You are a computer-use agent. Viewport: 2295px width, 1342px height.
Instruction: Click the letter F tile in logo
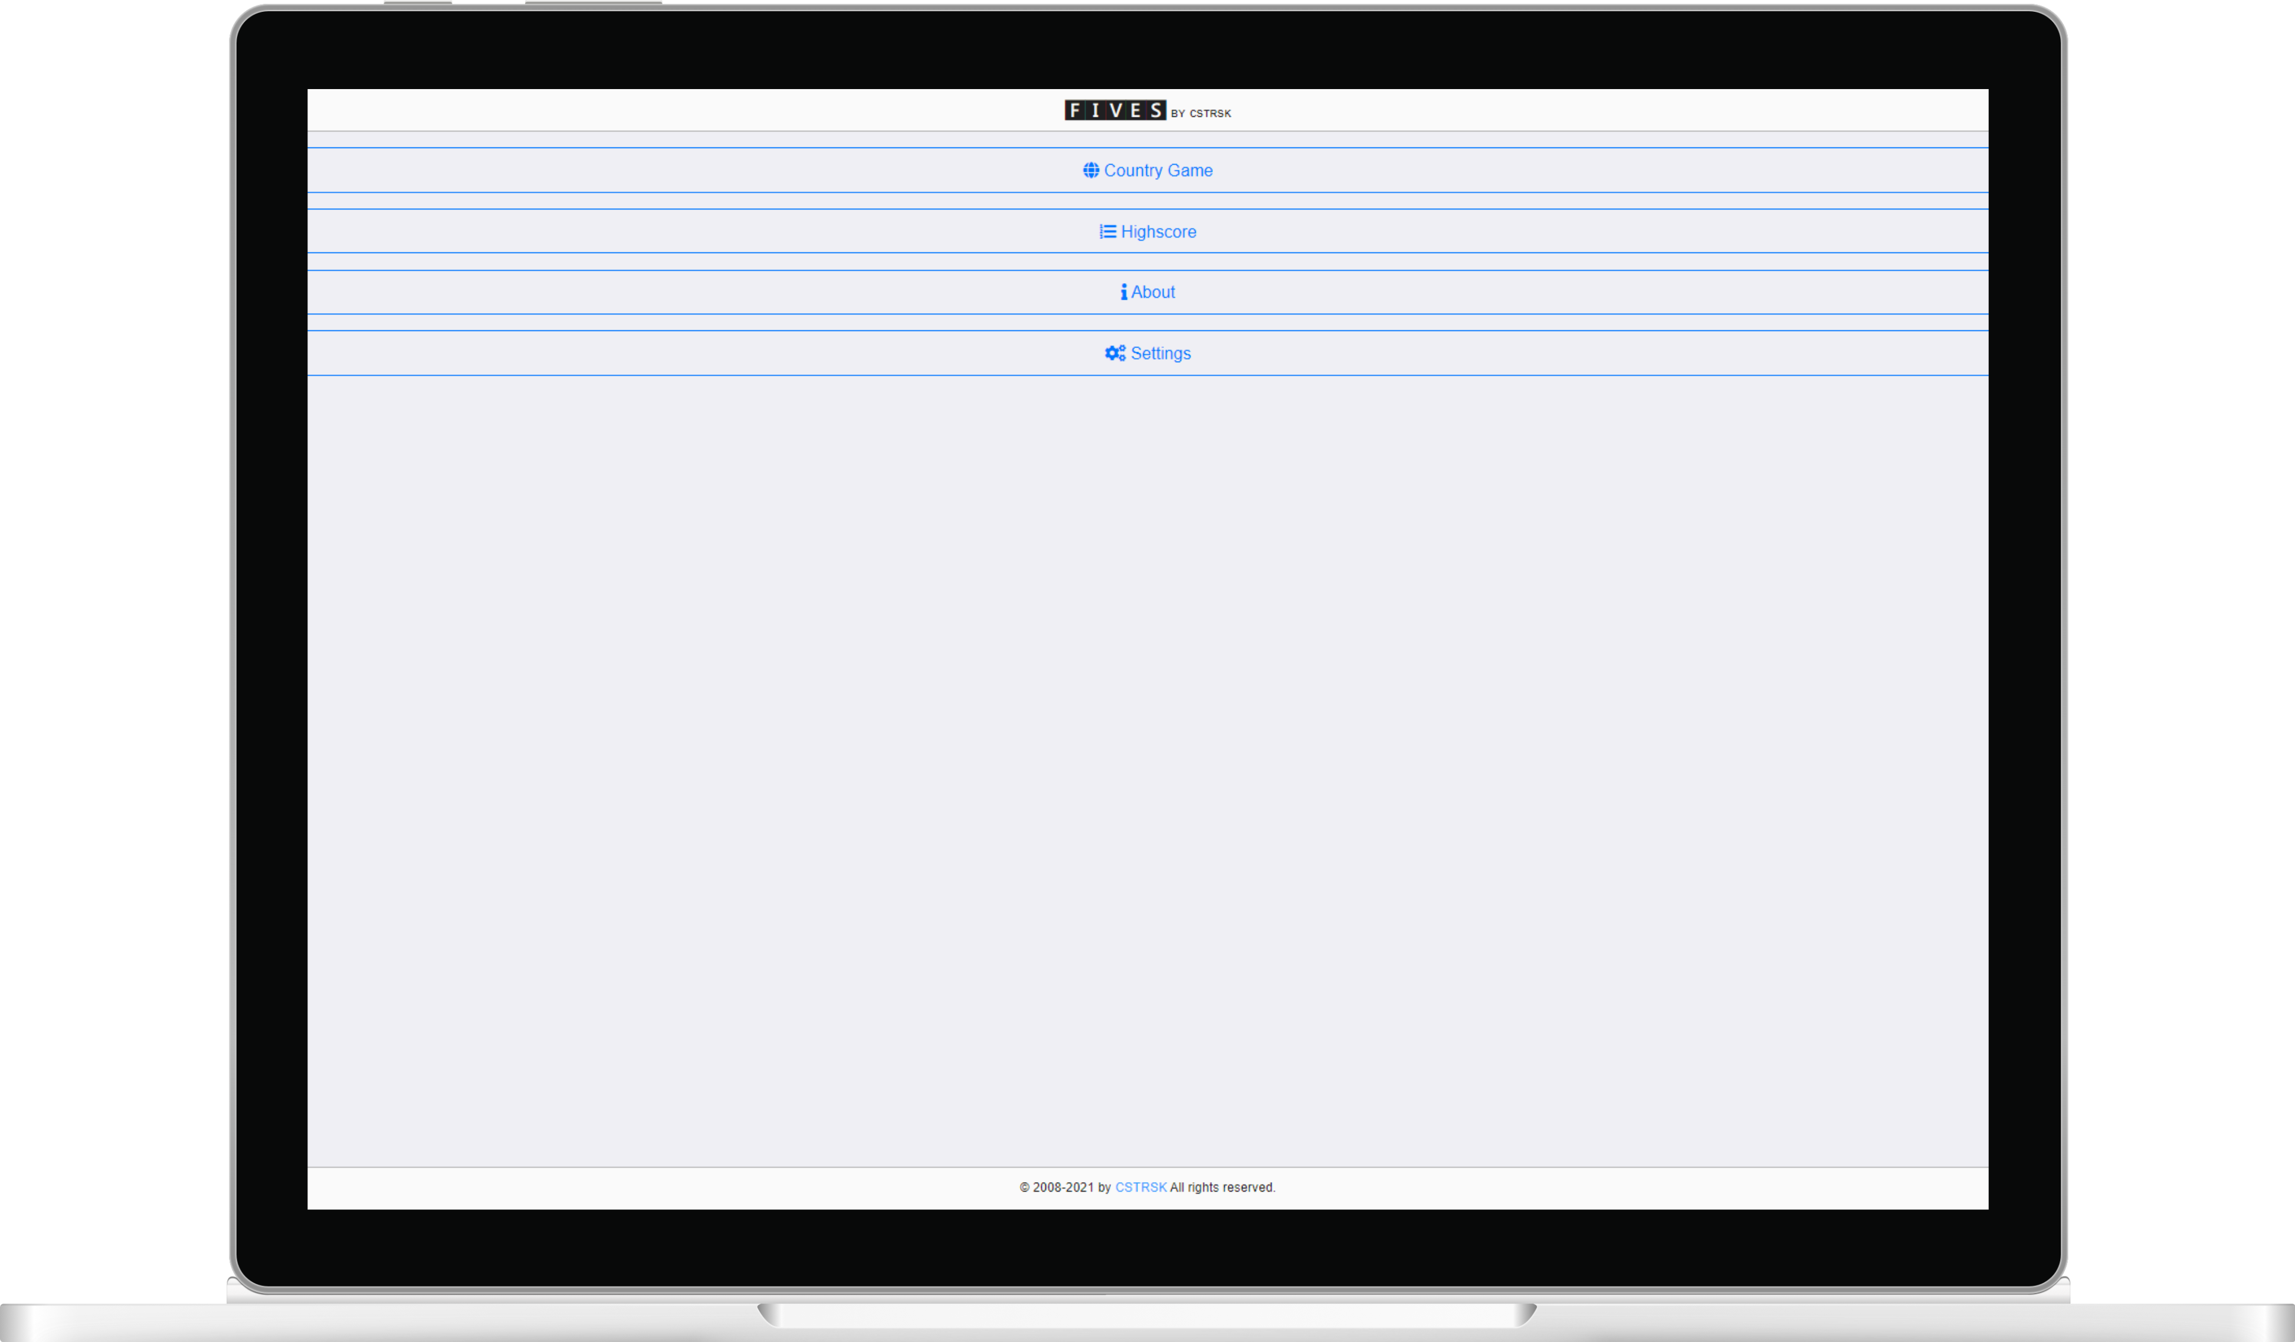tap(1075, 110)
